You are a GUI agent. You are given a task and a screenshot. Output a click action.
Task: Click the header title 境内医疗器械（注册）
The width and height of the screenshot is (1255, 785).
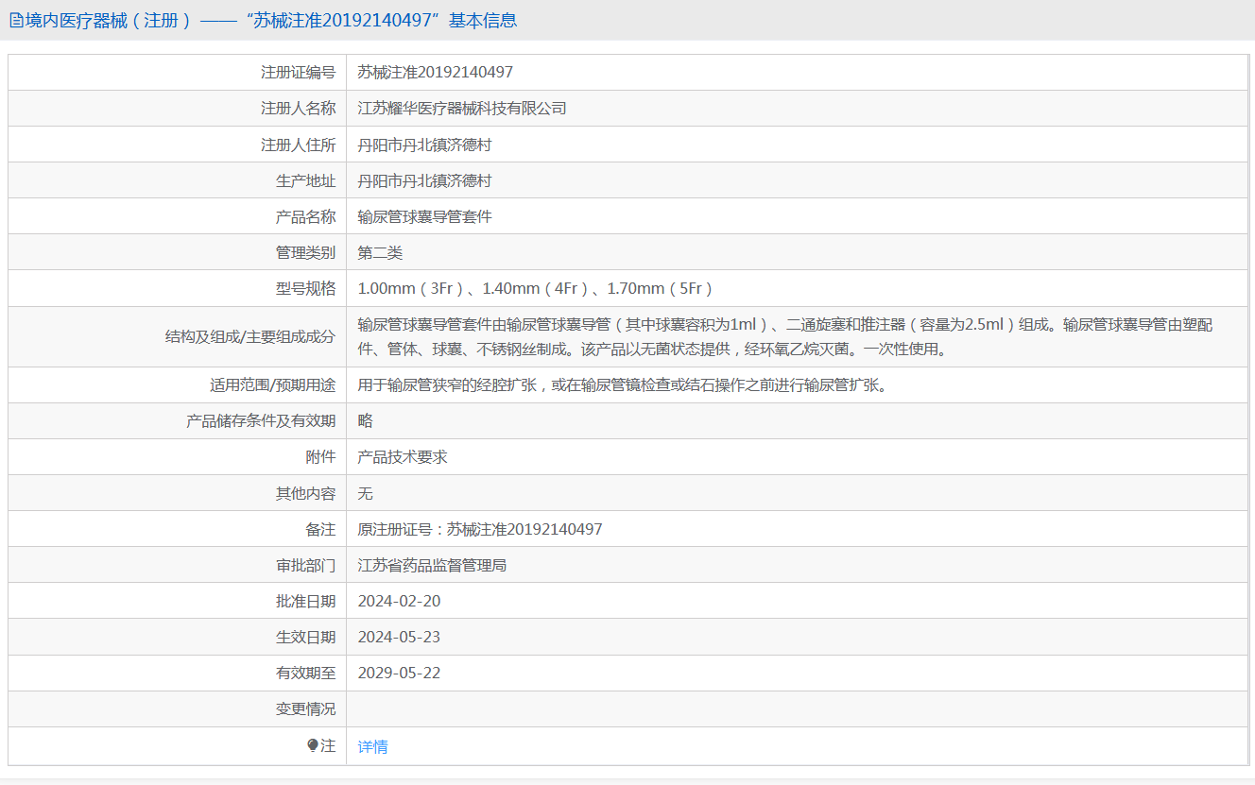(108, 21)
